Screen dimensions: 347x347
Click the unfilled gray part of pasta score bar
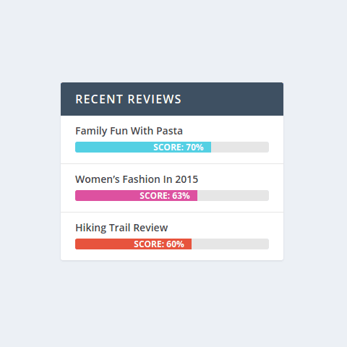coord(240,147)
